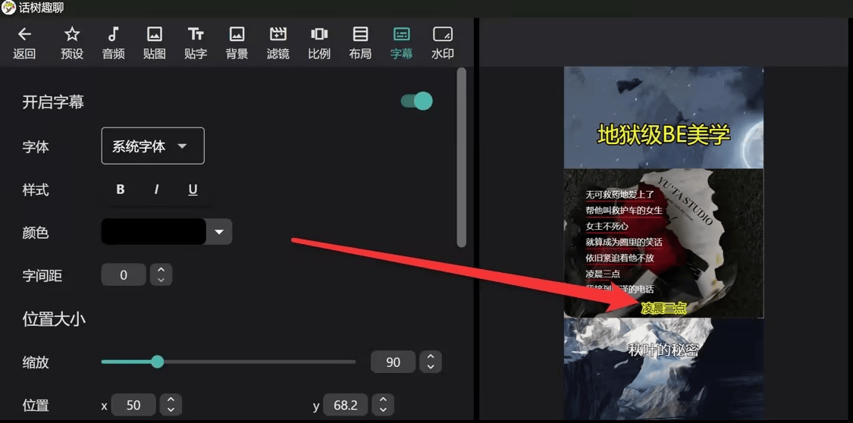
Task: Open the 比例 aspect ratio icon
Action: coord(319,35)
